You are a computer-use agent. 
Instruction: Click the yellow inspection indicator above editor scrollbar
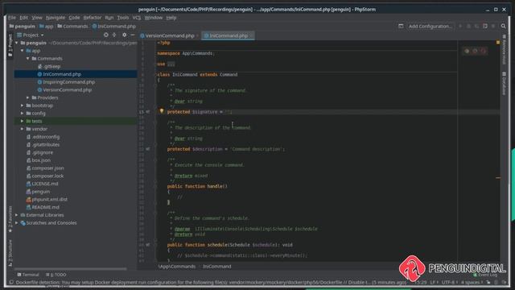(498, 43)
